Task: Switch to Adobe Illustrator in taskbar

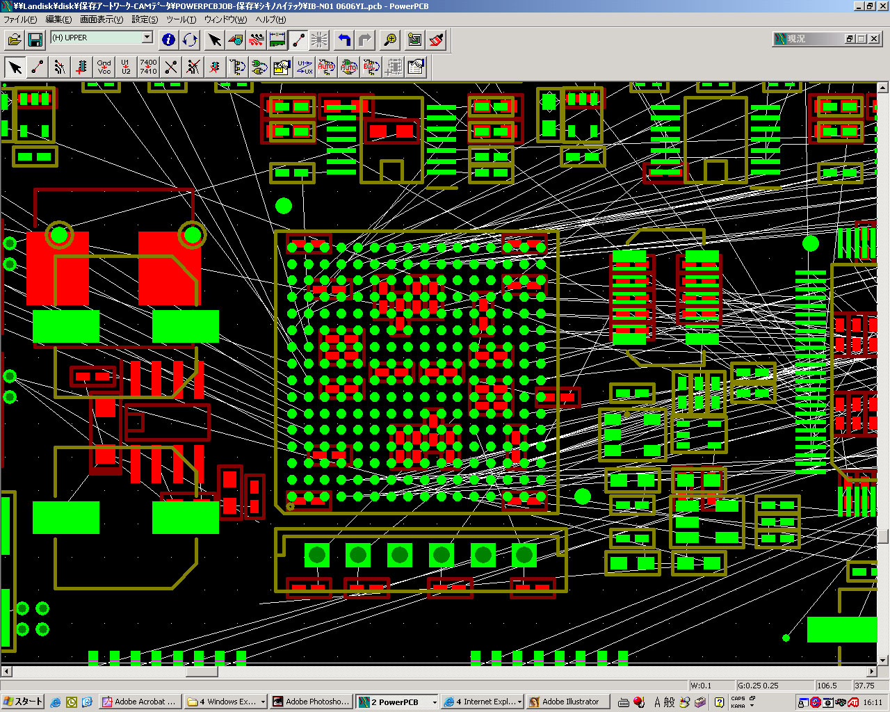Action: pos(567,702)
